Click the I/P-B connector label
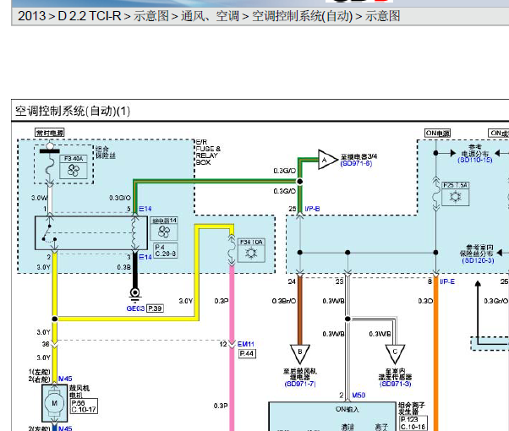 click(312, 209)
